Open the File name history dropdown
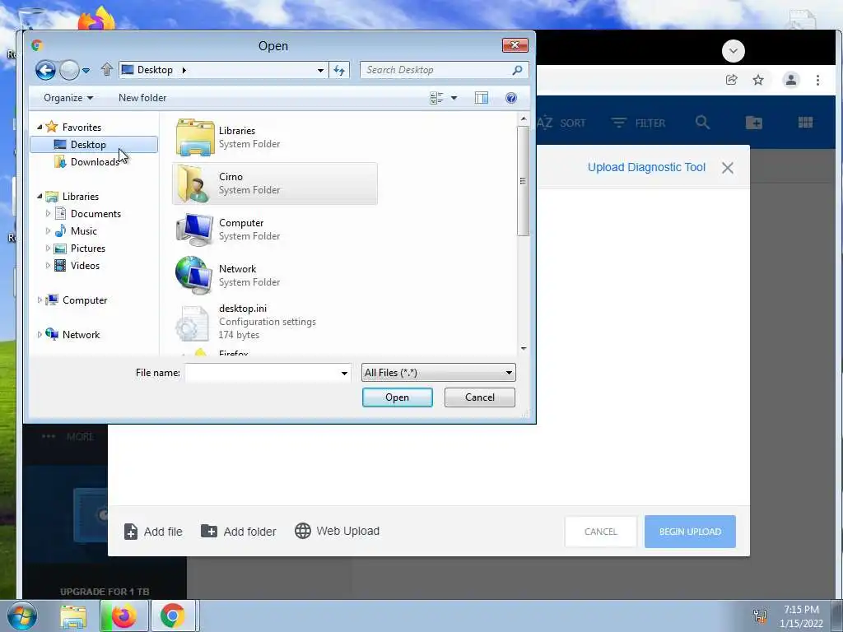 pos(344,373)
